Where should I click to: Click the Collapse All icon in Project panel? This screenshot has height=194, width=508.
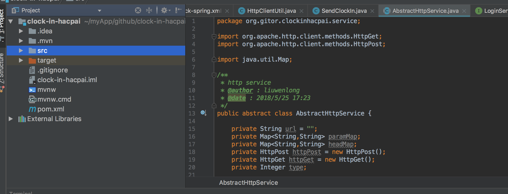click(x=149, y=10)
